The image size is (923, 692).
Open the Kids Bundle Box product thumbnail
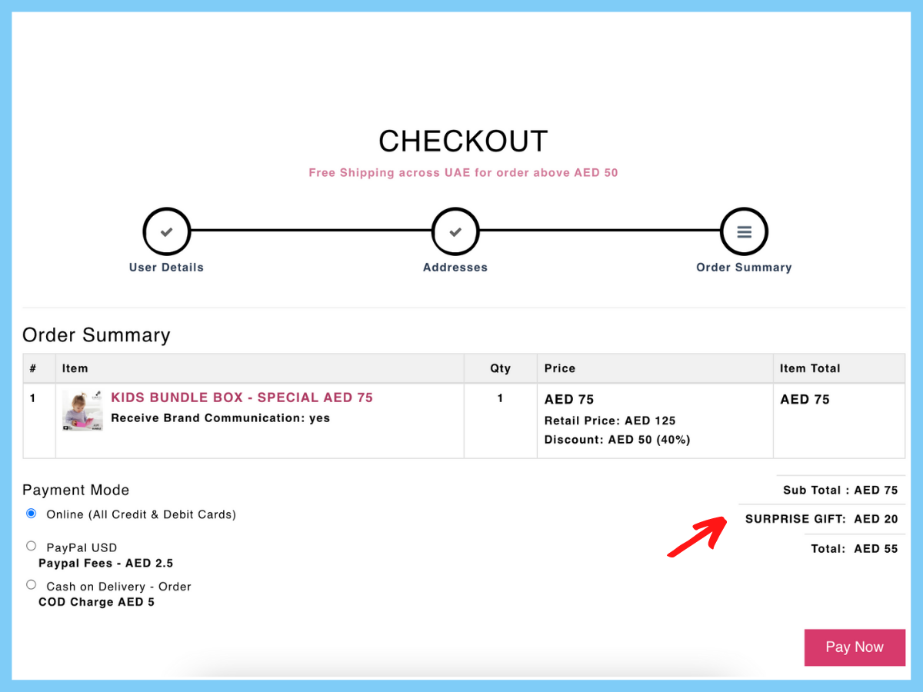[82, 411]
